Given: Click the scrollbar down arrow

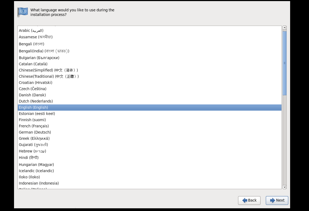Looking at the screenshot, I should click(284, 187).
